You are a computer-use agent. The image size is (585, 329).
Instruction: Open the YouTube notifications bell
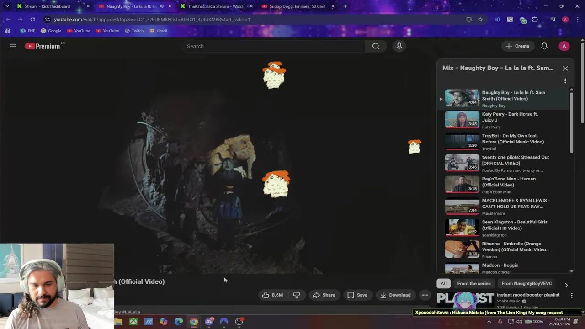[x=544, y=46]
